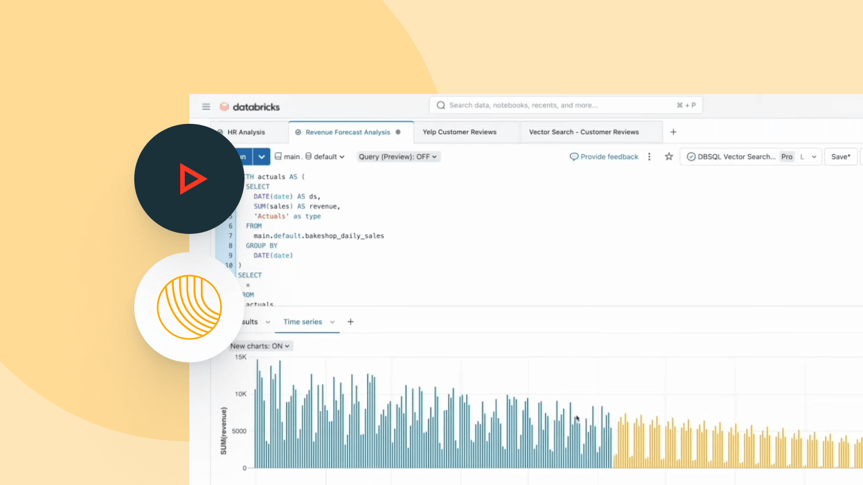Switch to Yelp Customer Reviews tab

[x=460, y=132]
